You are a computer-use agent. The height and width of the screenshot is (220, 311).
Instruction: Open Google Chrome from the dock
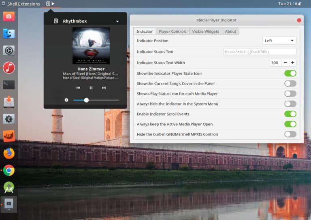tap(9, 170)
